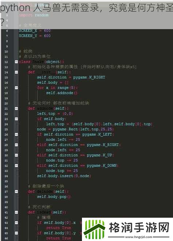Viewport: 173px width, 241px height.
Task: Collapse the def delnode fold marker on line 37
Action: coord(16,191)
